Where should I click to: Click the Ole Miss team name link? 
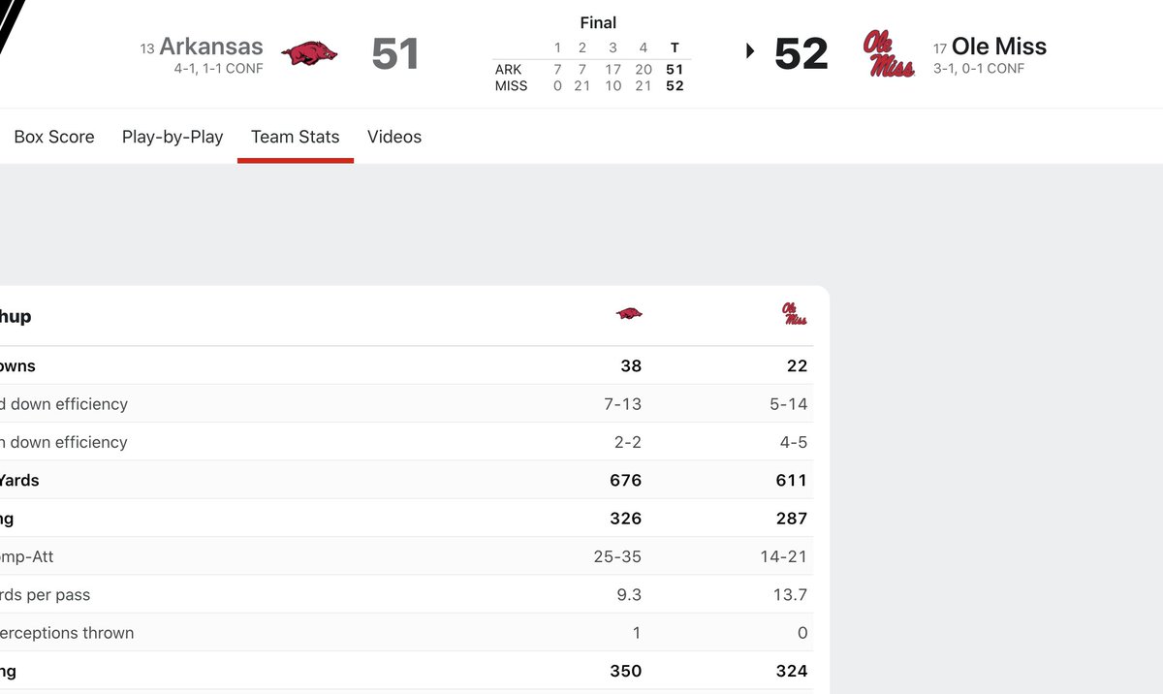click(998, 46)
